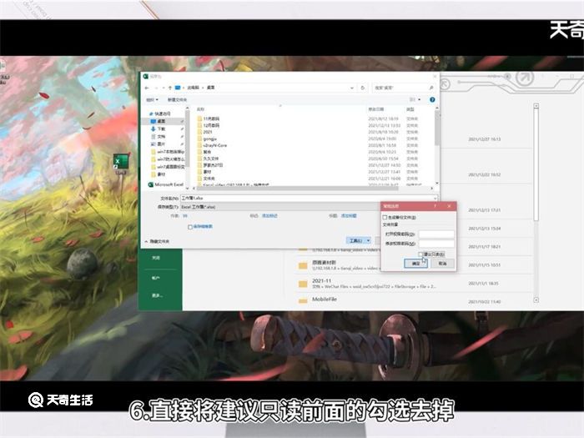Select the Excel workbook icon on desktop
This screenshot has height=438, width=584.
[x=120, y=164]
